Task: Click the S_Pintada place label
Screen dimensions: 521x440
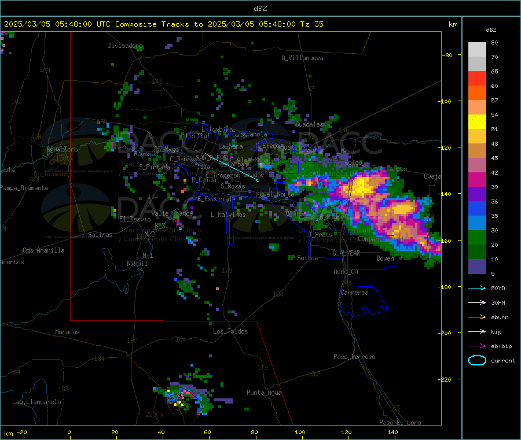Action: pos(155,167)
